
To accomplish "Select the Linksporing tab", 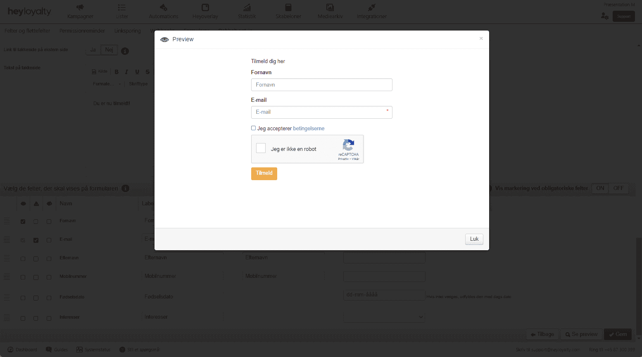I will (128, 31).
